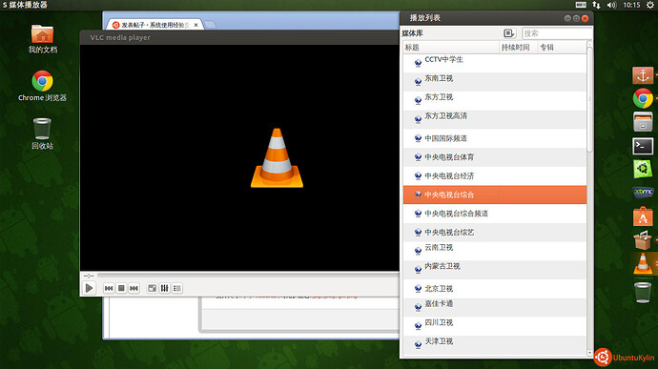Select 中央电视台综艺 channel
Screen dimensions: 658x369
(494, 232)
